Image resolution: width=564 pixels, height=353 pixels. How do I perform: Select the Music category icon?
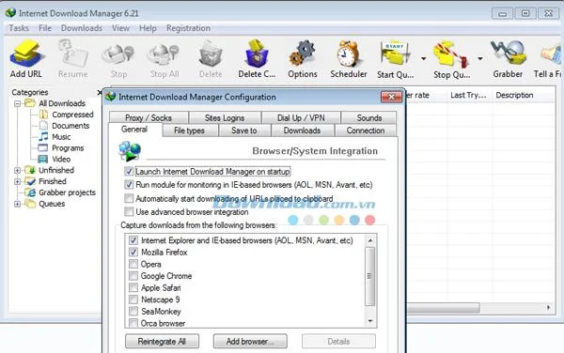(x=43, y=136)
